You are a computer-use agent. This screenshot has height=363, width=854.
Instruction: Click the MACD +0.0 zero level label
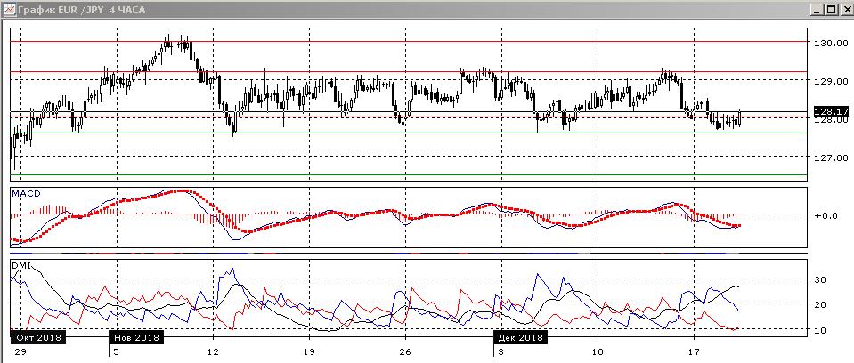click(826, 215)
